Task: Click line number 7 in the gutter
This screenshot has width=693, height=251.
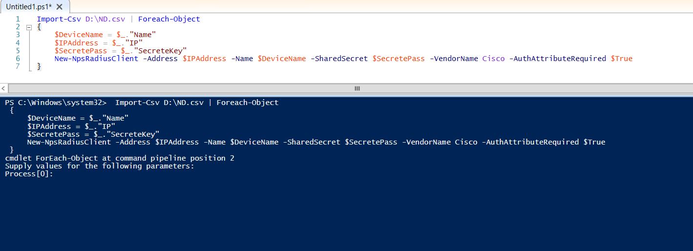Action: pyautogui.click(x=18, y=66)
